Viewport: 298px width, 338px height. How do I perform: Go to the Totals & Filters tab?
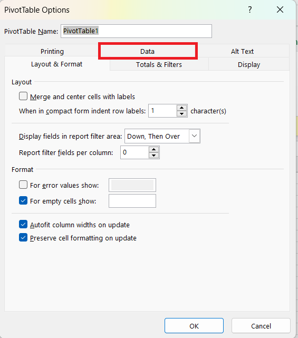[159, 64]
